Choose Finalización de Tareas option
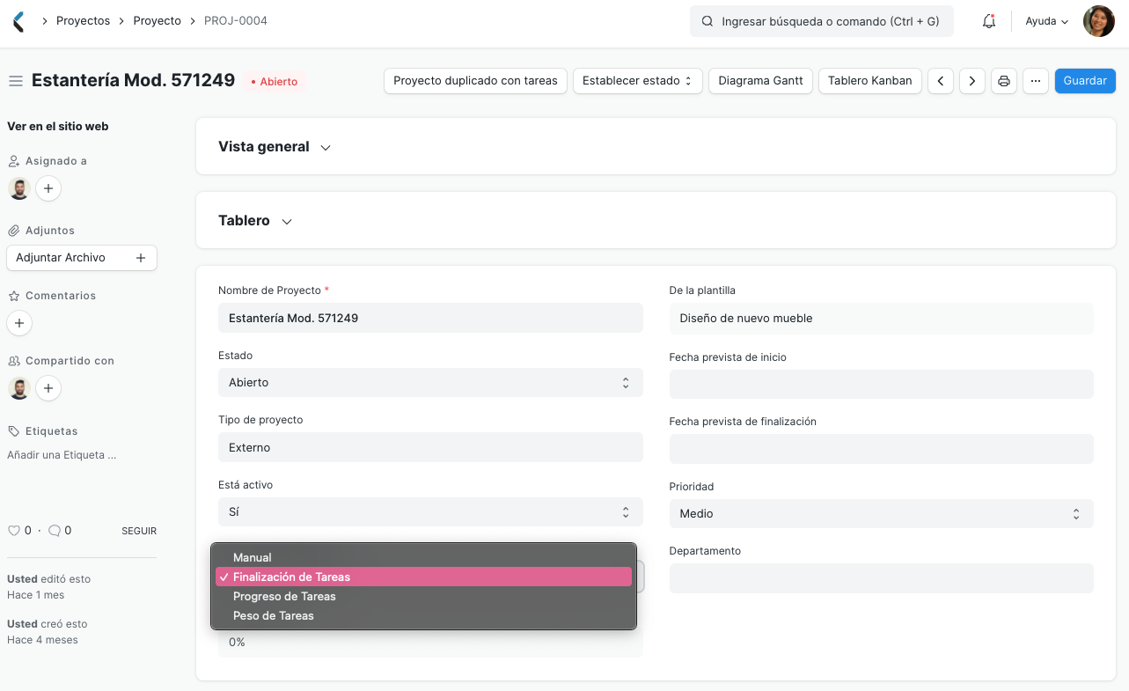 [423, 577]
